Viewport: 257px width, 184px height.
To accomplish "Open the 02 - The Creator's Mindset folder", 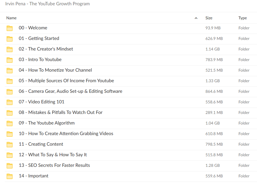I will [x=46, y=49].
